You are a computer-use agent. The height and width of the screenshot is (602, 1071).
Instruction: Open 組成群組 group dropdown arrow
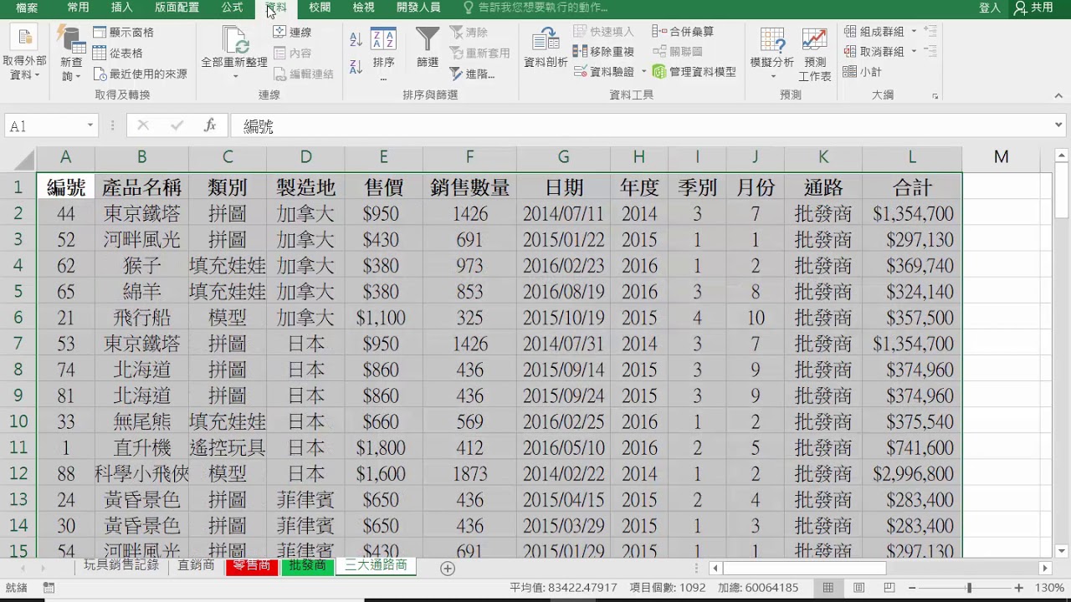coord(914,31)
